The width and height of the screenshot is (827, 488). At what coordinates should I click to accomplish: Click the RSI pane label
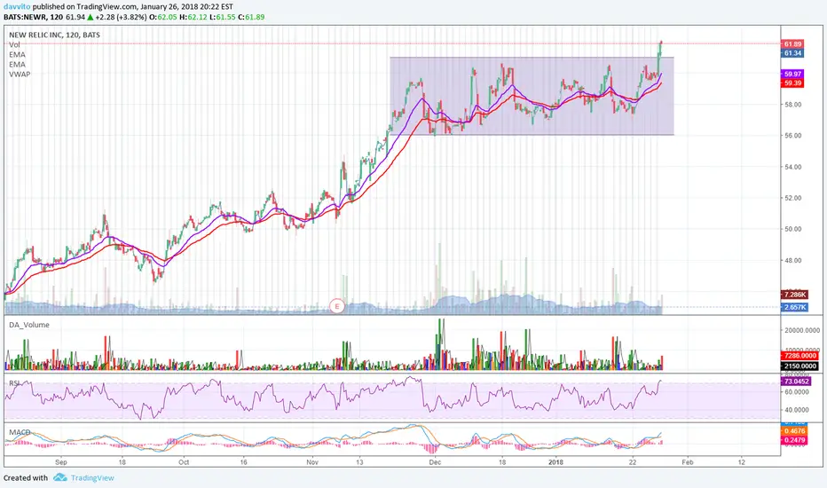[x=14, y=383]
